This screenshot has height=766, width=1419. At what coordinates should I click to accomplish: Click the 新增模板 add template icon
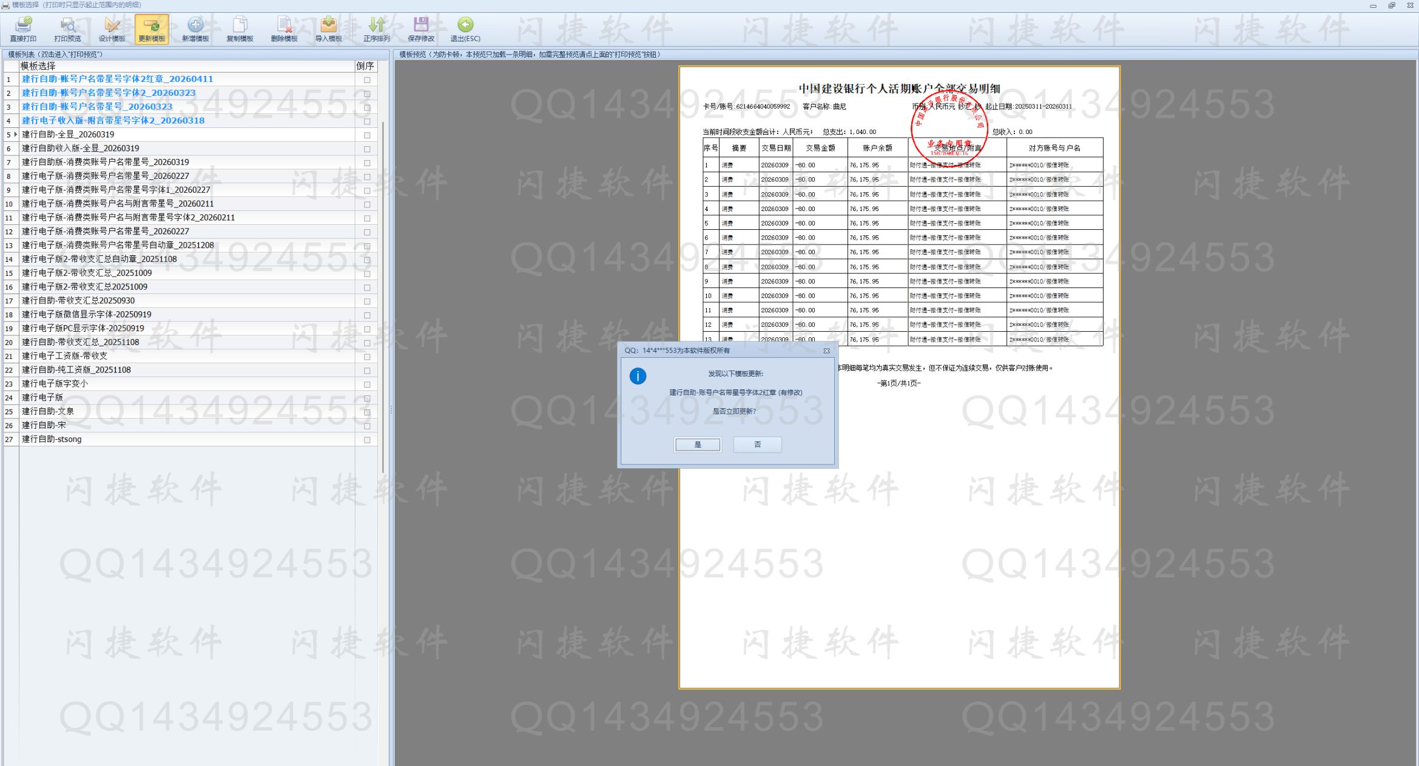pos(195,25)
